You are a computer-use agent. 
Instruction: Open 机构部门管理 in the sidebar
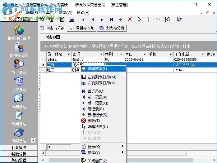coord(19,33)
